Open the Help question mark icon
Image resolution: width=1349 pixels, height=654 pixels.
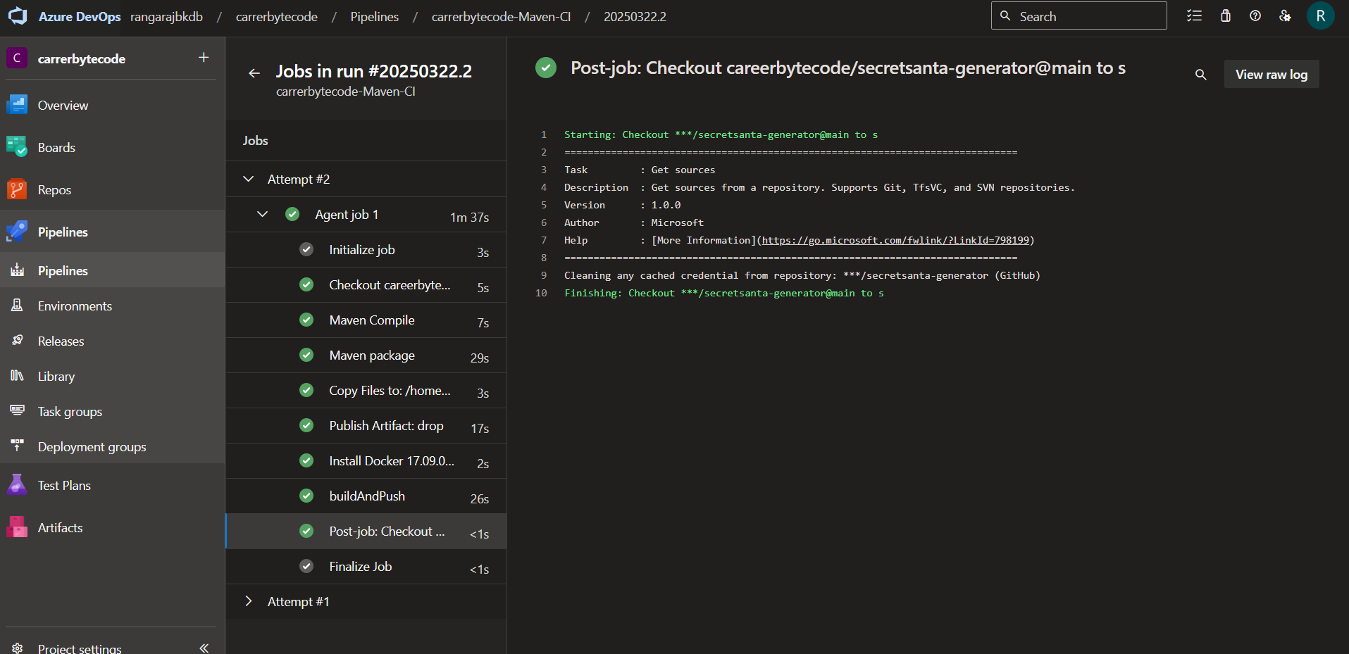(x=1255, y=15)
